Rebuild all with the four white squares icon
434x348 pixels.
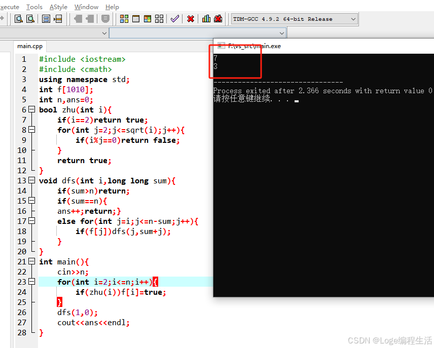(159, 19)
